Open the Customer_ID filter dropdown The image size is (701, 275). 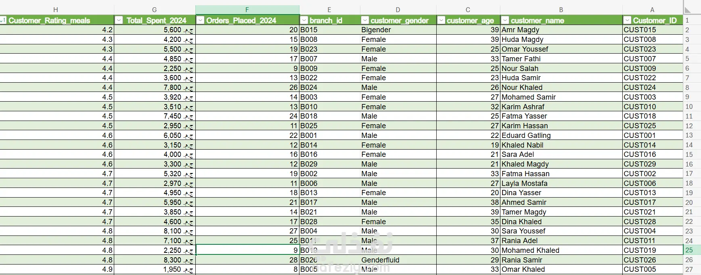pos(627,20)
